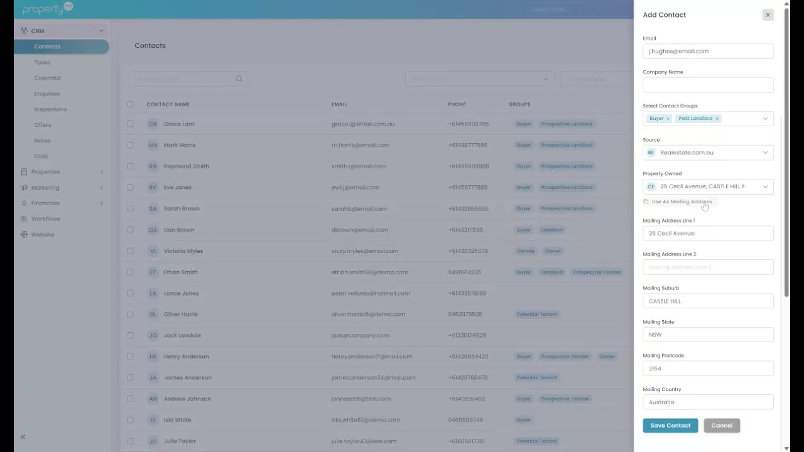
Task: Open Offers in the sidebar
Action: point(43,125)
